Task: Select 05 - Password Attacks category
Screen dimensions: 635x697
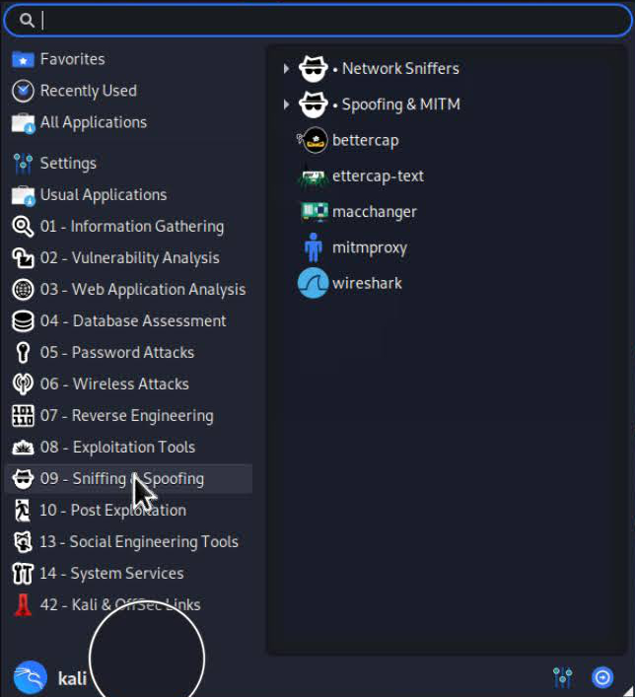Action: point(128,353)
